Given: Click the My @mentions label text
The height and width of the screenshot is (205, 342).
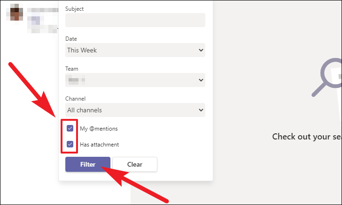Looking at the screenshot, I should (99, 128).
